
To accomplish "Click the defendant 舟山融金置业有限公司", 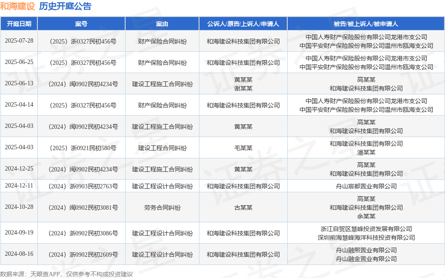I will pyautogui.click(x=366, y=259).
